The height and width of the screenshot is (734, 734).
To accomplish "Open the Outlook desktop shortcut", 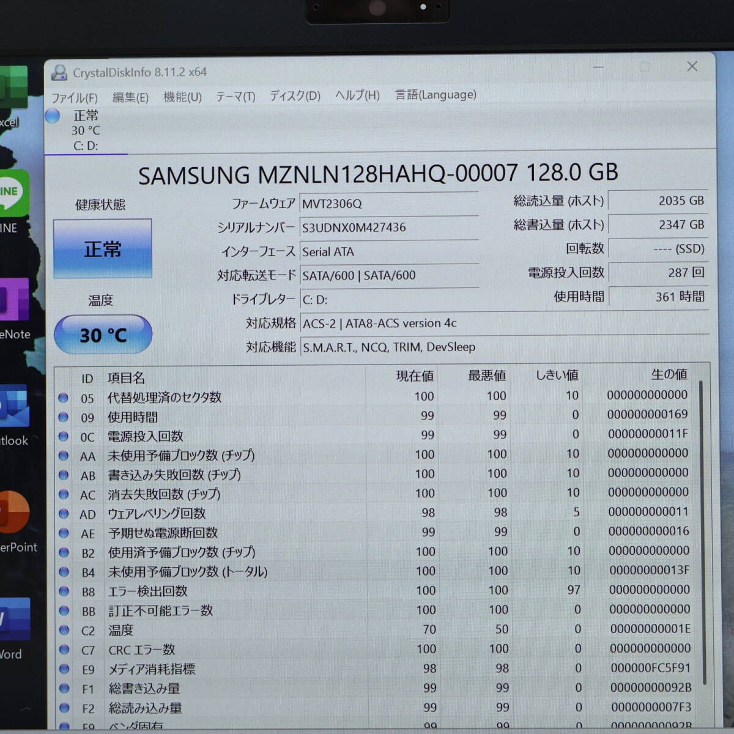I will (14, 415).
